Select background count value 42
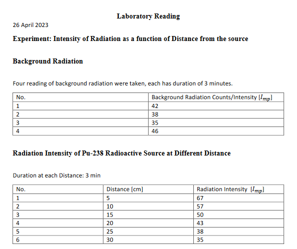Screen dimensions: 297x249 coord(216,106)
